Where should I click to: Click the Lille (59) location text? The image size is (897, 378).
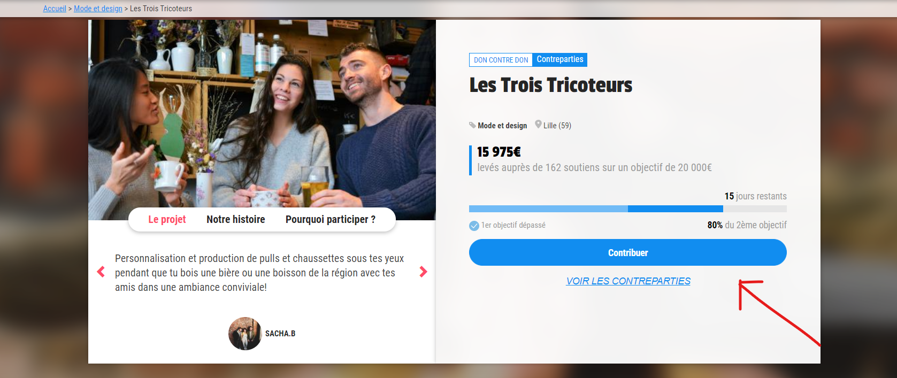(557, 126)
